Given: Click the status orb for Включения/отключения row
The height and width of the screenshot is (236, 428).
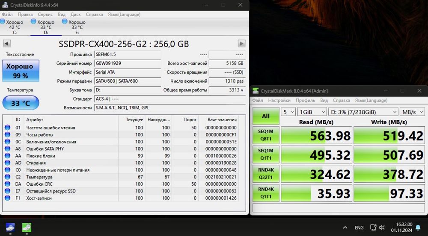Looking at the screenshot, I should coord(7,142).
